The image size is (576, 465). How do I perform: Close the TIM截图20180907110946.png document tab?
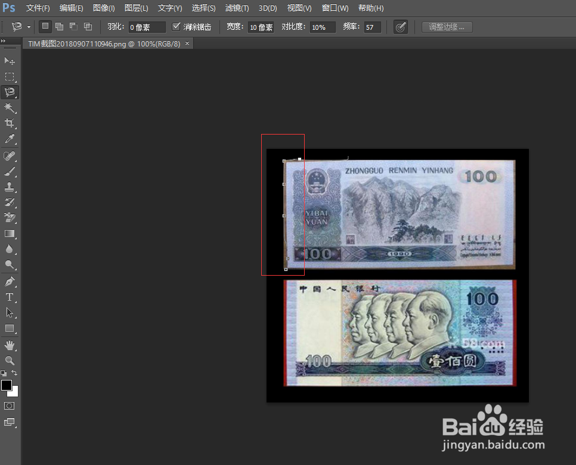[x=187, y=43]
